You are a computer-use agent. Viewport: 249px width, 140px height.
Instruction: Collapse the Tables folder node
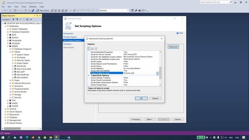pyautogui.click(x=11, y=52)
